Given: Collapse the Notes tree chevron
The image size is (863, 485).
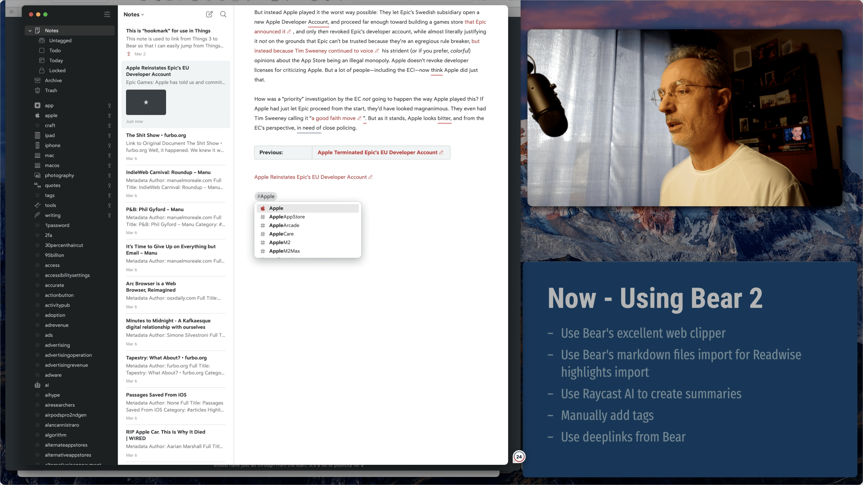Looking at the screenshot, I should click(x=30, y=31).
